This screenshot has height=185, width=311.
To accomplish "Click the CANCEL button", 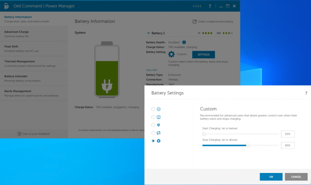I will coord(296,177).
